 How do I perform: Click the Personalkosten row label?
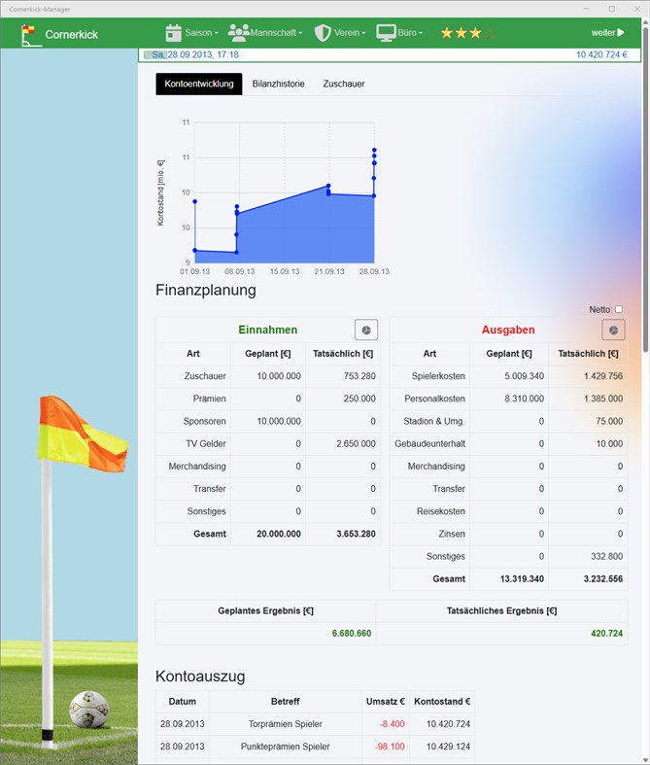pos(434,399)
